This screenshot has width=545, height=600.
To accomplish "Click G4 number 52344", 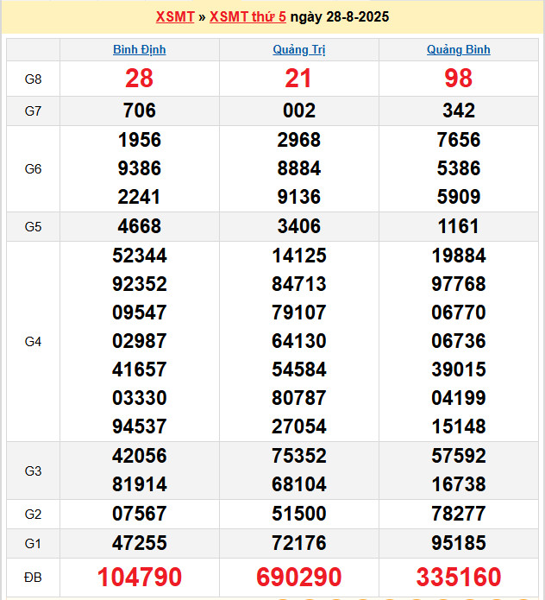I will click(x=139, y=256).
